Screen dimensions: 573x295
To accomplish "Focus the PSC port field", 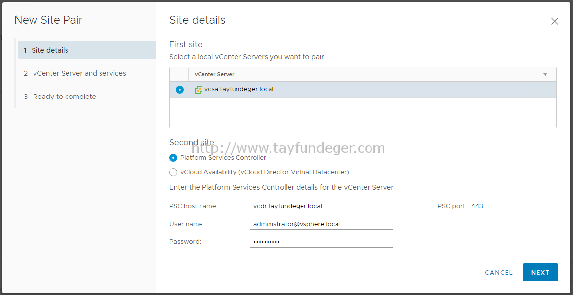I will [496, 206].
